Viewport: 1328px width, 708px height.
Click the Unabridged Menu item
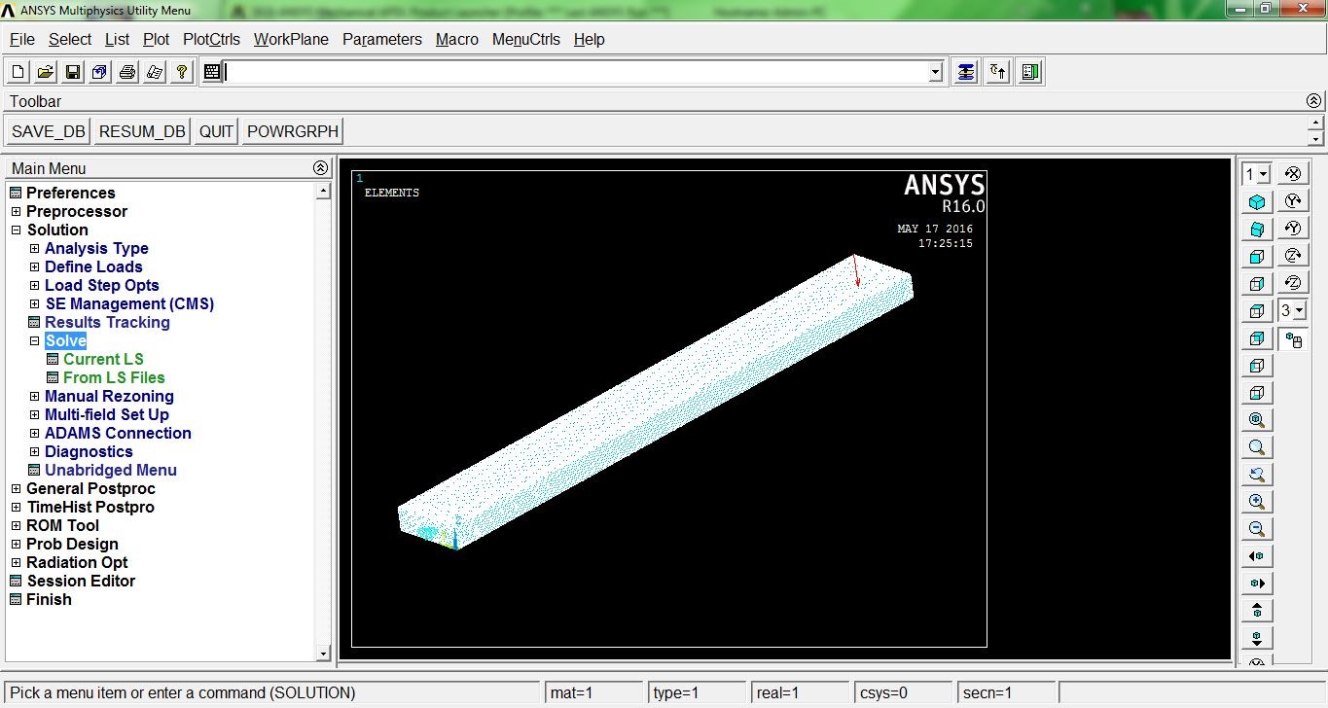(x=111, y=470)
